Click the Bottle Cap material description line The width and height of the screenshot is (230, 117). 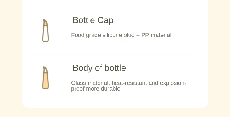point(121,35)
